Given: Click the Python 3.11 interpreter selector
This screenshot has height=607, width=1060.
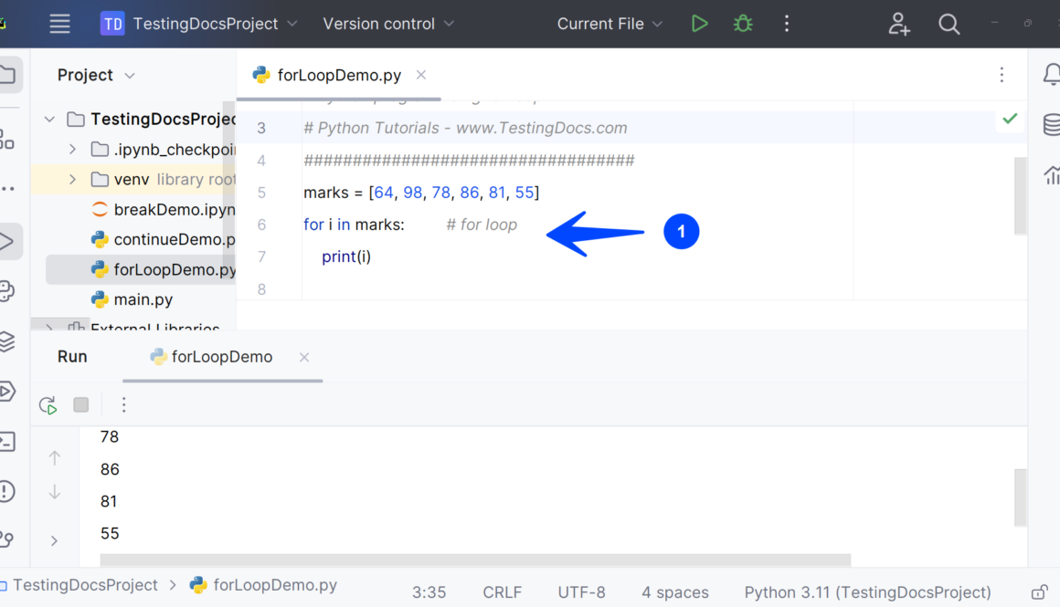Looking at the screenshot, I should 867,592.
